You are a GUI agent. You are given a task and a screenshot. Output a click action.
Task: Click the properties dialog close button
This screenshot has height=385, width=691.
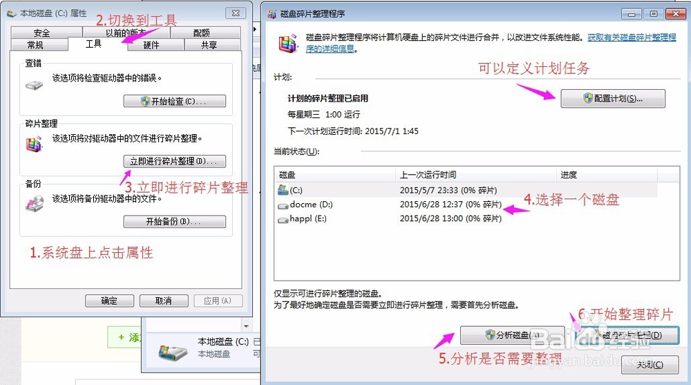[x=236, y=13]
